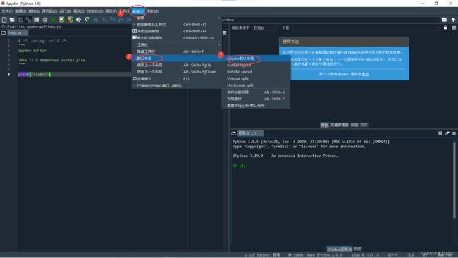Open file using the folder toolbar icon
Image resolution: width=458 pixels, height=258 pixels.
(x=12, y=20)
